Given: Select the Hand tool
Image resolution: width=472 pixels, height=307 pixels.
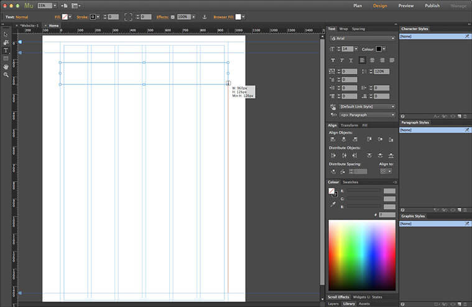Looking at the screenshot, I should pyautogui.click(x=6, y=66).
